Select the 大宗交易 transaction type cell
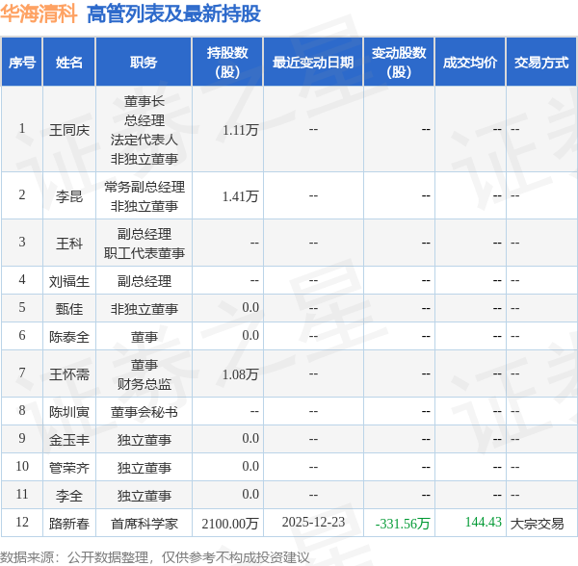 click(x=539, y=523)
